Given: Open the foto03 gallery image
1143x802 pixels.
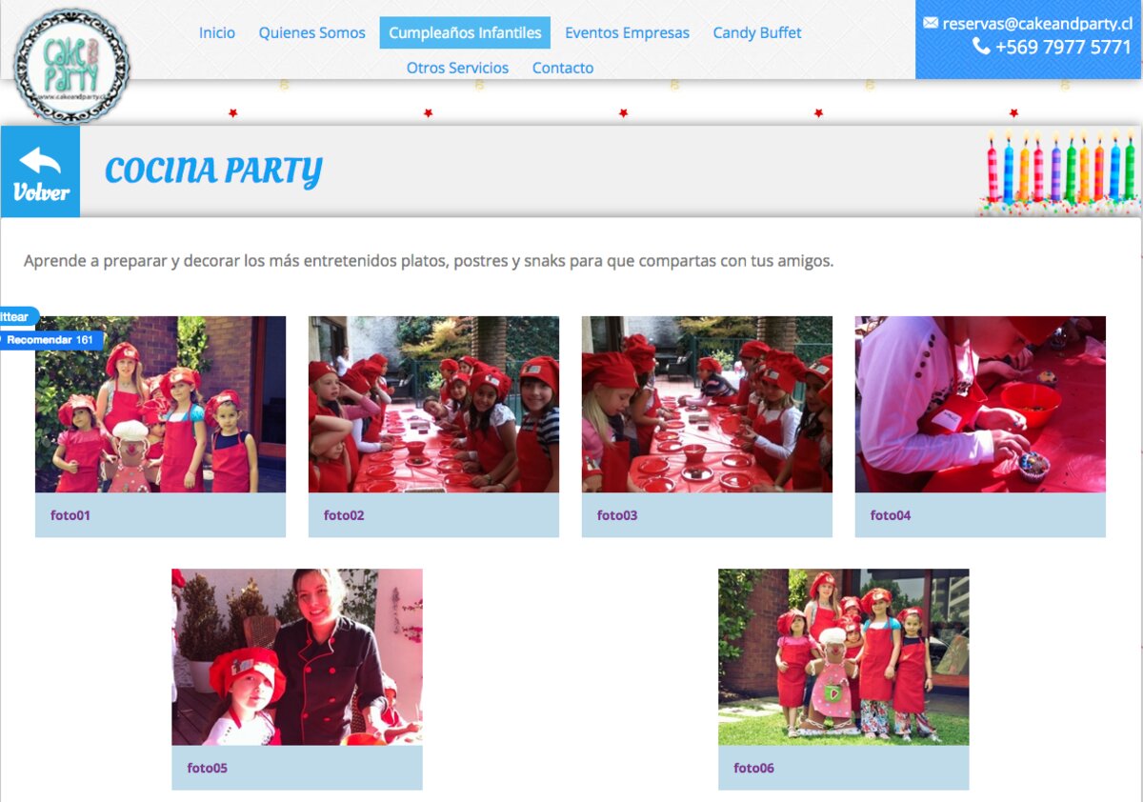Looking at the screenshot, I should tap(707, 404).
